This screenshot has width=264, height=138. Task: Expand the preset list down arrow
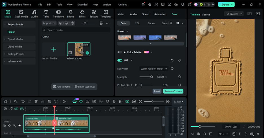click(151, 44)
